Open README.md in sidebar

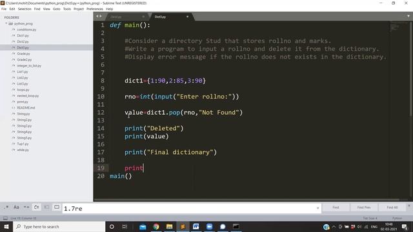click(26, 108)
